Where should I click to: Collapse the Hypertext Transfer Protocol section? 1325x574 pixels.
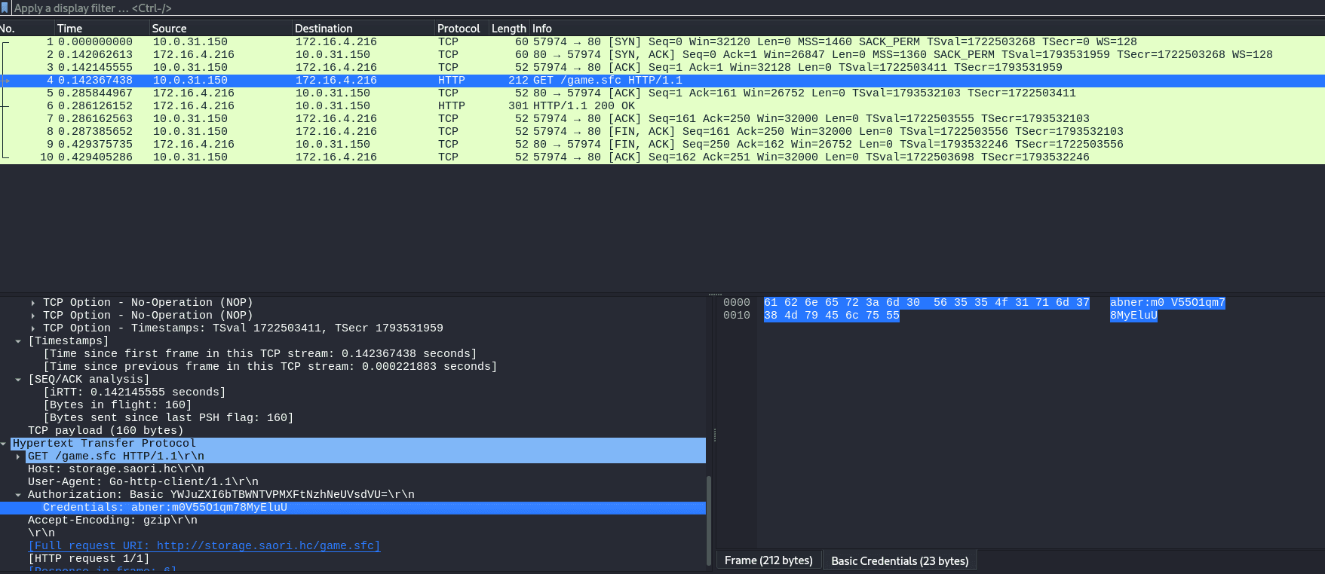coord(4,444)
